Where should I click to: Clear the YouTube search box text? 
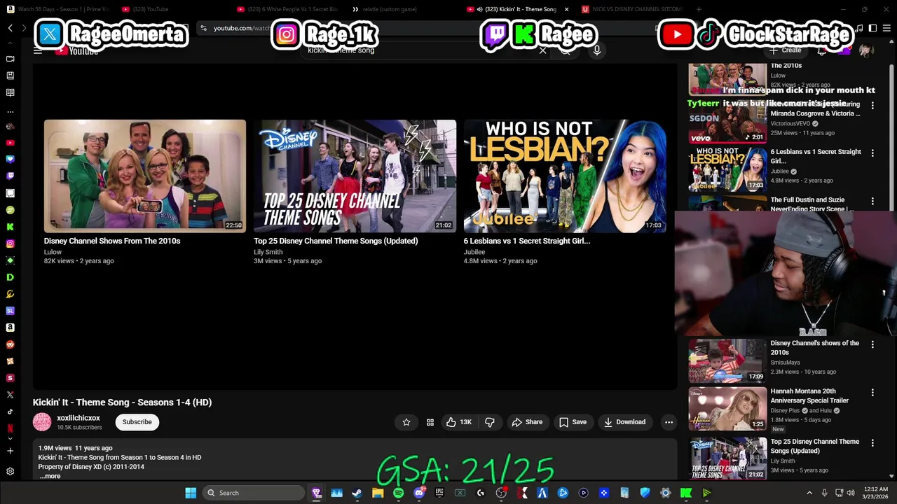coord(542,50)
